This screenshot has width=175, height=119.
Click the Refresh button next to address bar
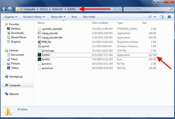[119, 9]
